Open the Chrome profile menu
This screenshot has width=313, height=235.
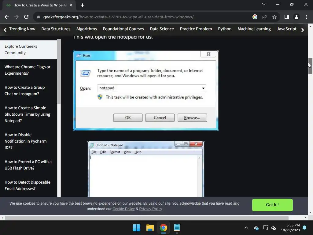point(296,17)
